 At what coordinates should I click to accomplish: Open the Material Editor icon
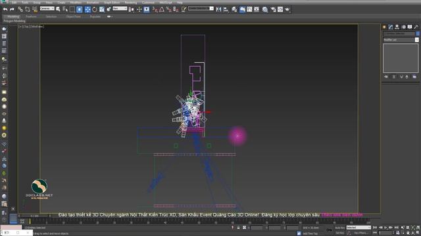[265, 9]
